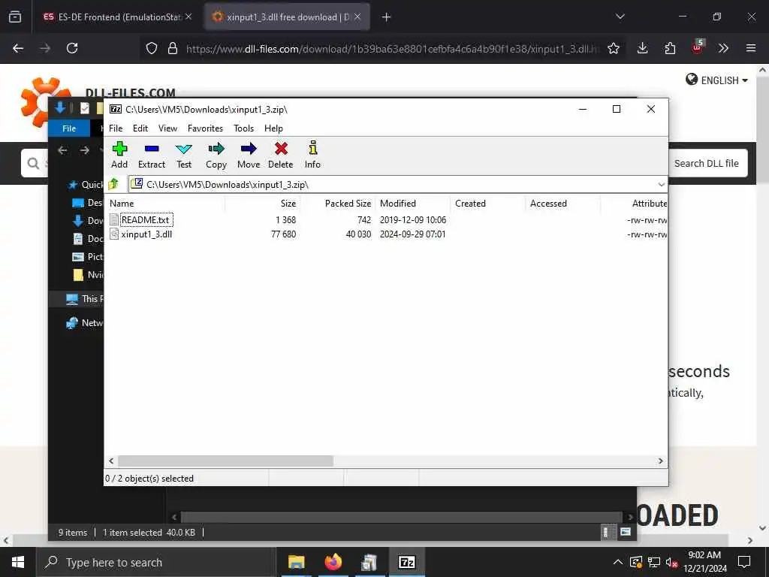Image resolution: width=769 pixels, height=577 pixels.
Task: Click the Search DLL file button
Action: coord(706,163)
